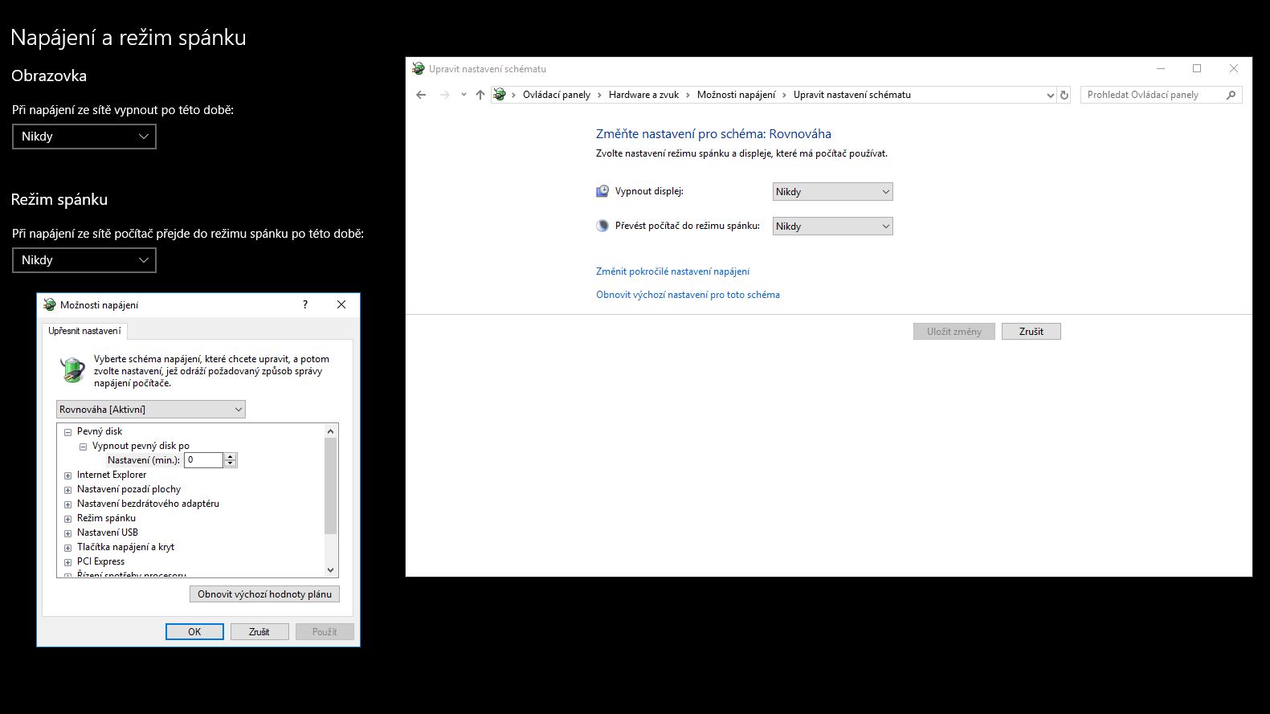The height and width of the screenshot is (714, 1270).
Task: Select the Upřesnit nastavení tab
Action: [x=84, y=331]
